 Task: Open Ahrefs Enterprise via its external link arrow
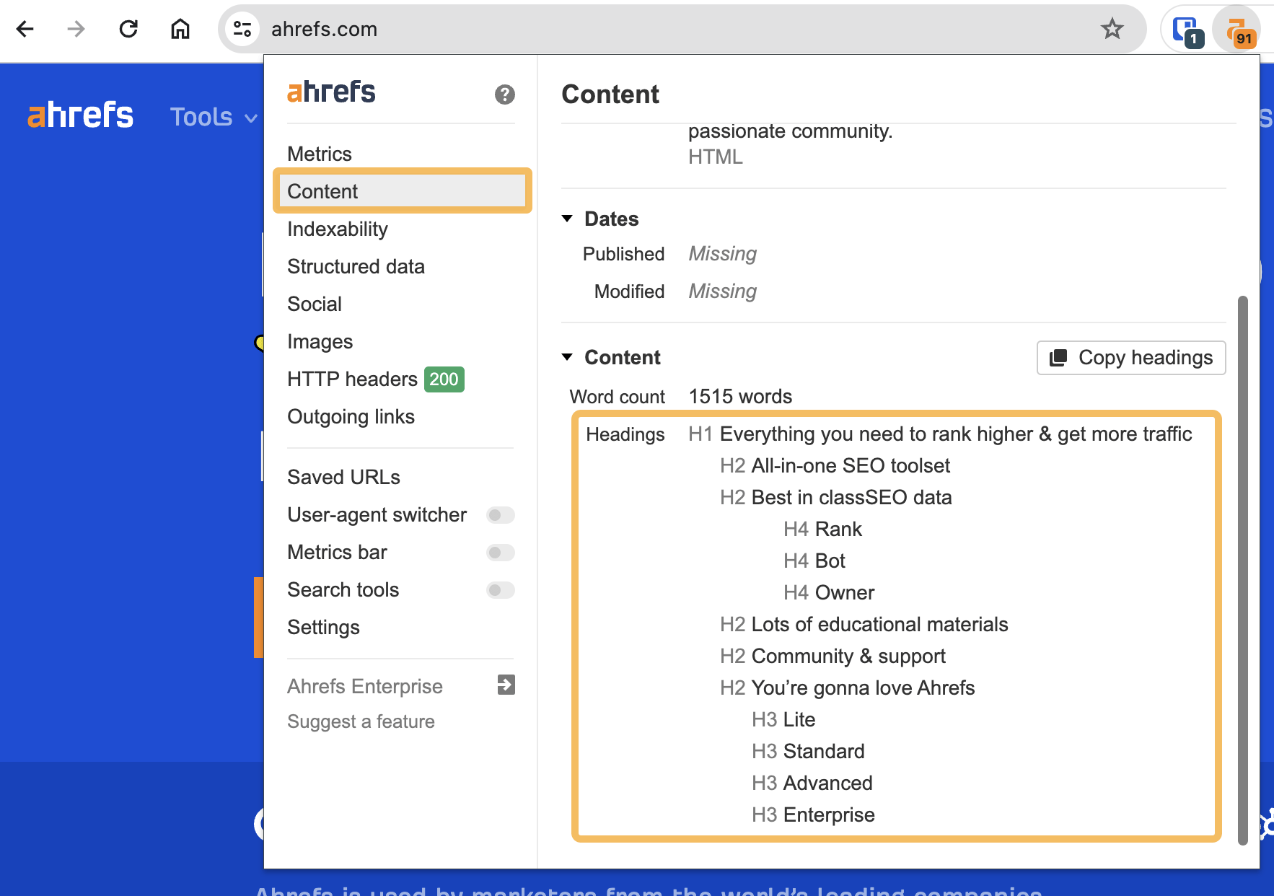(506, 685)
